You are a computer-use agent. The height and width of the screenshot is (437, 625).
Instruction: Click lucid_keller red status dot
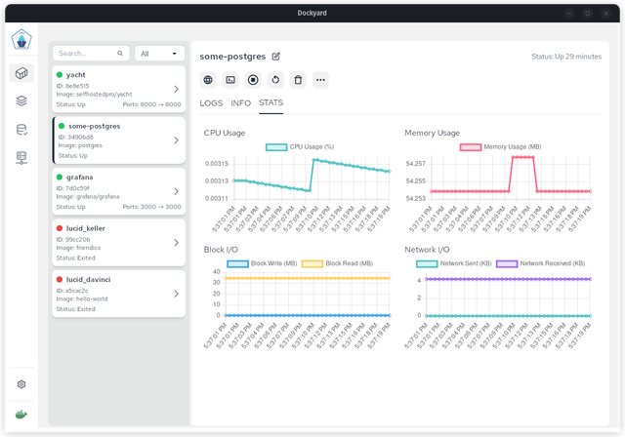tap(60, 228)
